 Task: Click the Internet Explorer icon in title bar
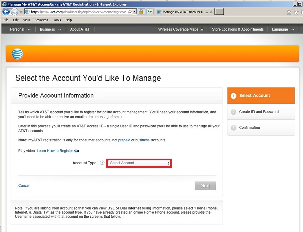(4, 4)
